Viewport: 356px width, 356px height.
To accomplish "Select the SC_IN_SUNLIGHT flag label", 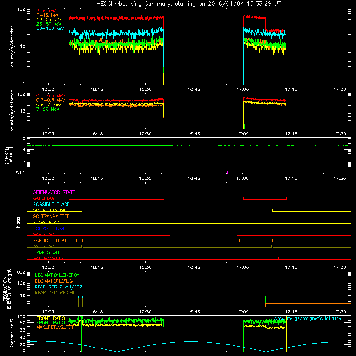I will [x=51, y=210].
